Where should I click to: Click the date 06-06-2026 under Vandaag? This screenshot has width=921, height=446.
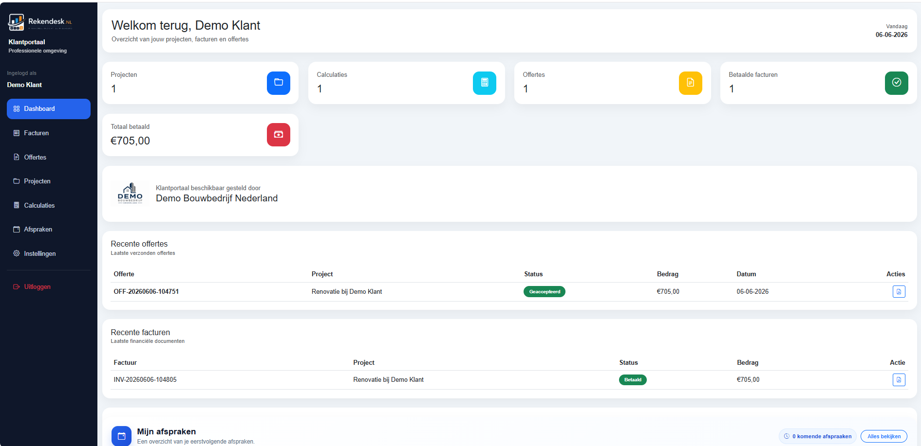[x=891, y=35]
